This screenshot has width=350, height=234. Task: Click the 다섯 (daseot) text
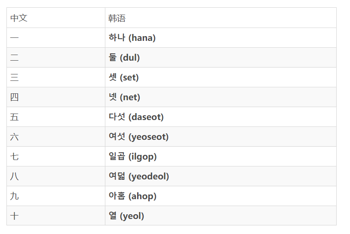136,117
